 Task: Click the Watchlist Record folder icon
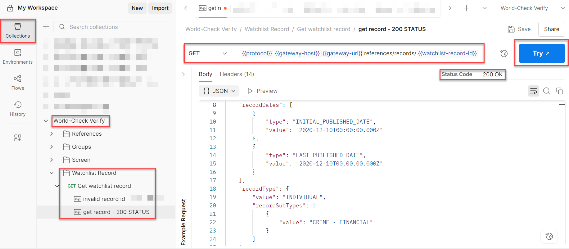pyautogui.click(x=66, y=173)
